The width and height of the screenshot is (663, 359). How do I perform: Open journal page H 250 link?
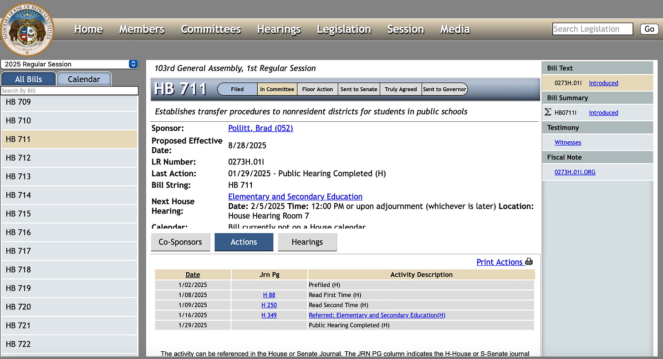point(269,305)
